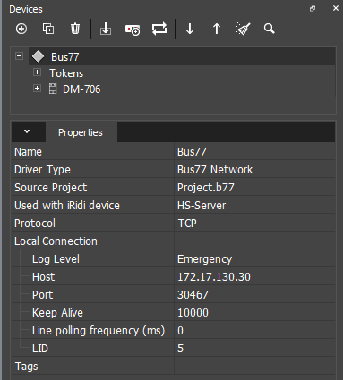The width and height of the screenshot is (343, 380).
Task: Click the Protocol property label
Action: point(35,224)
